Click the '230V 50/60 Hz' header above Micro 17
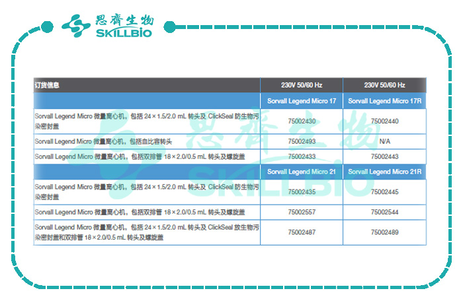Viewport: 463px width, 297px height. pyautogui.click(x=302, y=85)
